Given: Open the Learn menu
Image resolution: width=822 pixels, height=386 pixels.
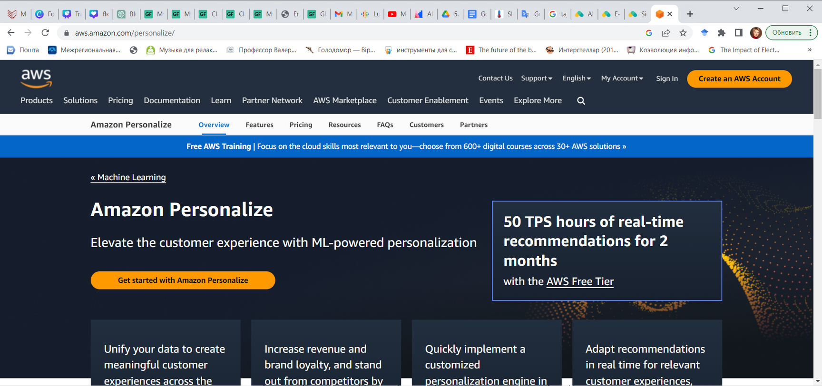Looking at the screenshot, I should [x=221, y=100].
